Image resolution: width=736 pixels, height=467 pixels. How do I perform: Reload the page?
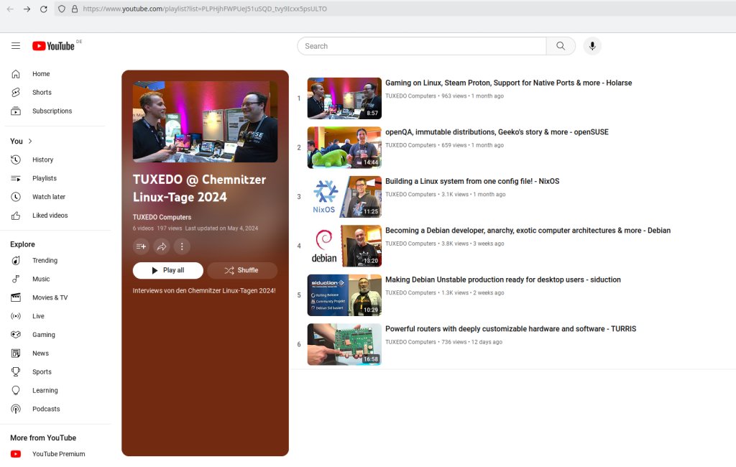pos(44,9)
